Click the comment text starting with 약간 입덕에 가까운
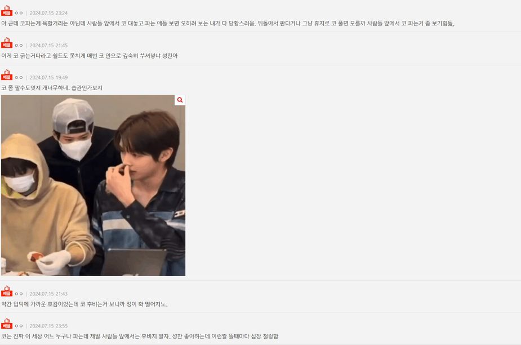 point(84,304)
